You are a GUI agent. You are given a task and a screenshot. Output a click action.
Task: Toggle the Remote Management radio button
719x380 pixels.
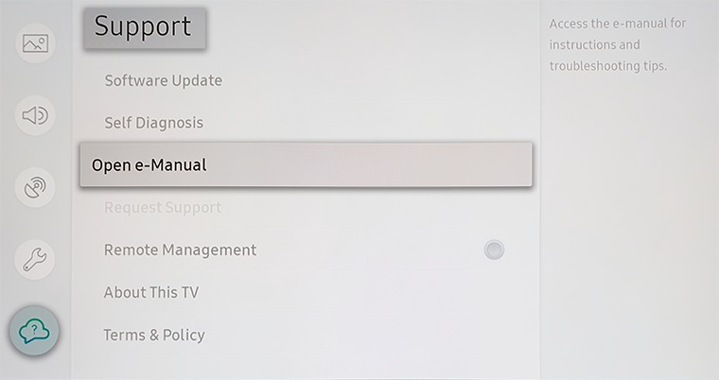[x=494, y=250]
